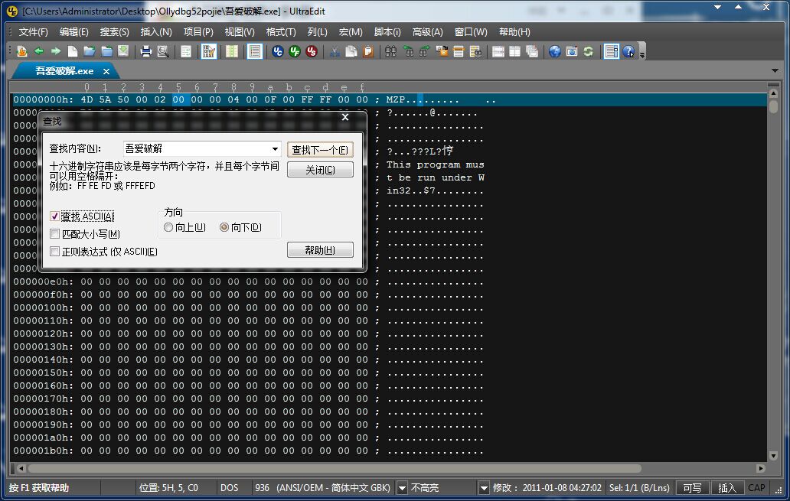Close the 查找 dialog with the X
790x501 pixels.
tap(345, 117)
